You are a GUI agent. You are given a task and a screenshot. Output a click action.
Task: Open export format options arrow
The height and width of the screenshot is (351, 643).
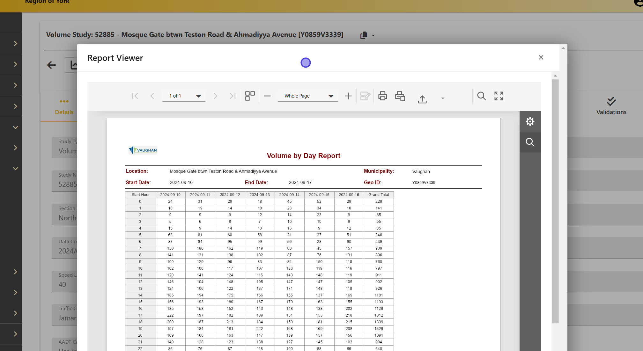443,98
